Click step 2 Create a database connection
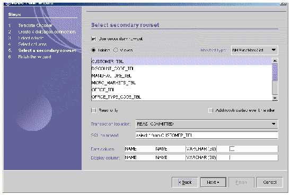This screenshot has width=291, height=195. [47, 32]
